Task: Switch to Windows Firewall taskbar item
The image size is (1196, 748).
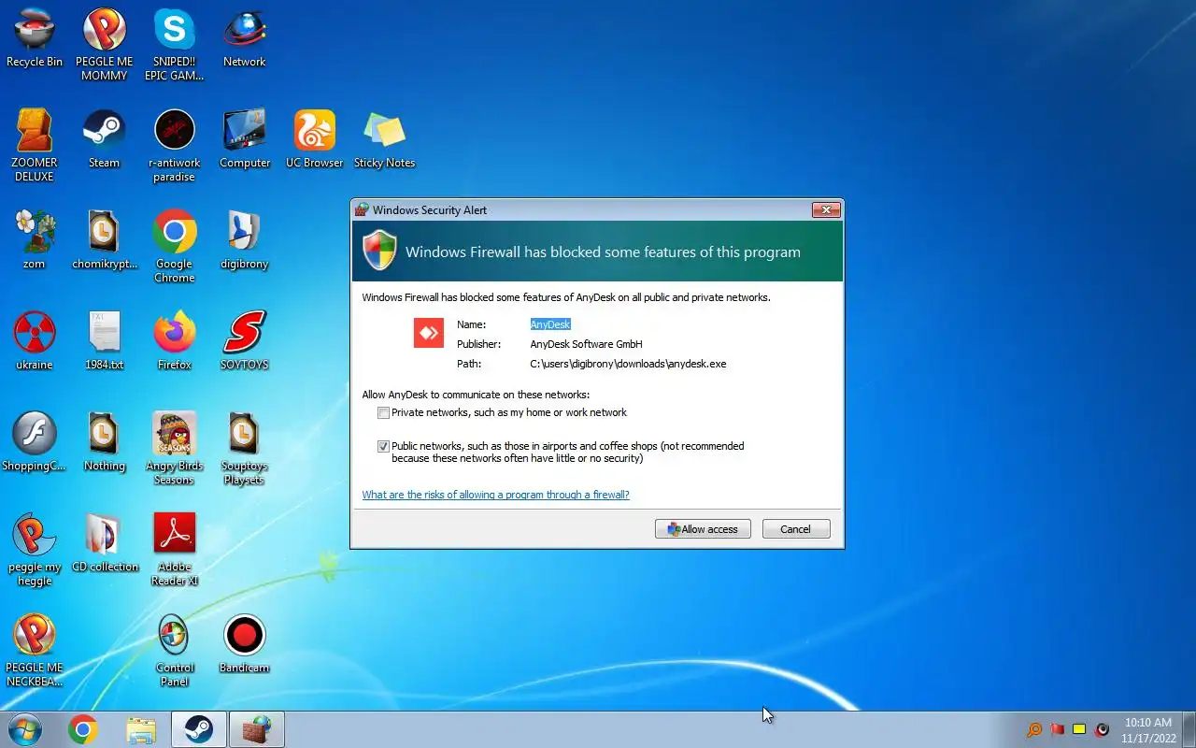Action: 257,729
